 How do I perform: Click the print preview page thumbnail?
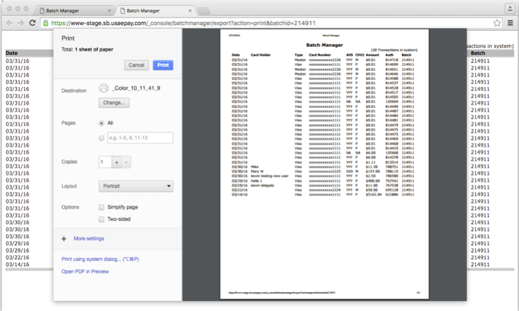(324, 164)
